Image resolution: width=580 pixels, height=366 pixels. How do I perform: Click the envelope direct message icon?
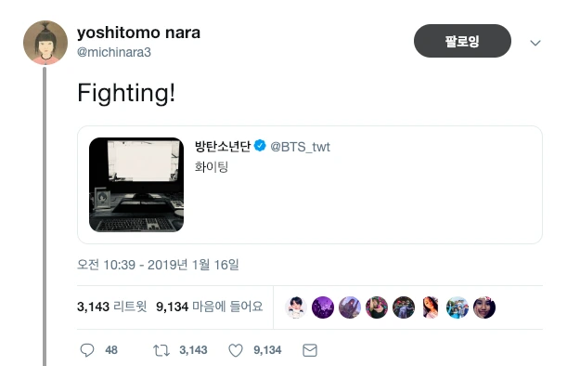point(310,350)
